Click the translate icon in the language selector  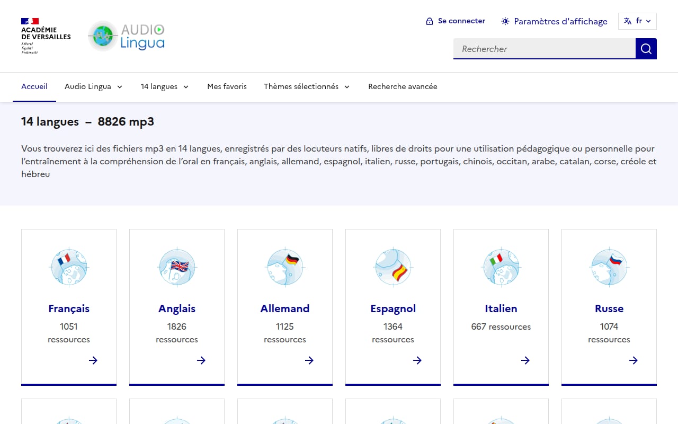click(x=628, y=21)
